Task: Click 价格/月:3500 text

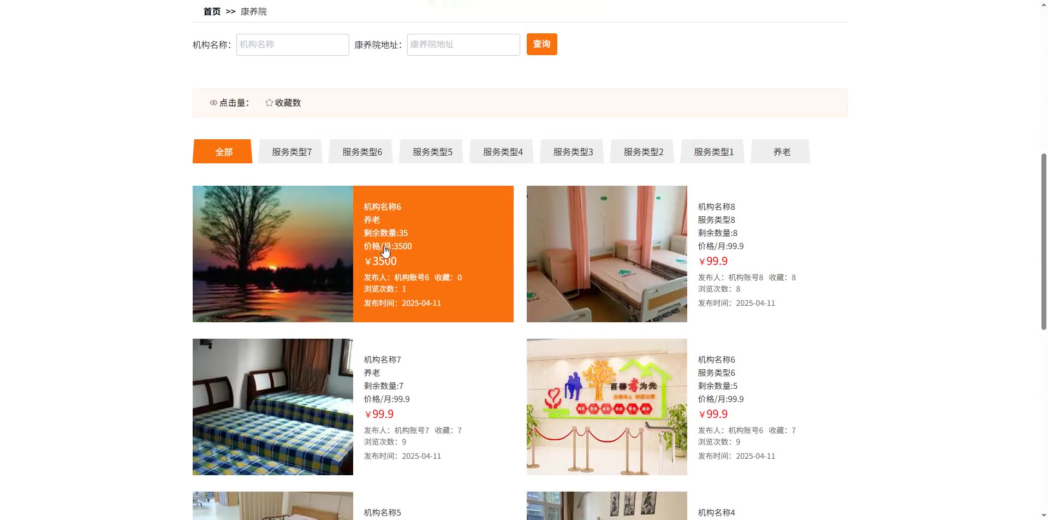Action: tap(388, 246)
